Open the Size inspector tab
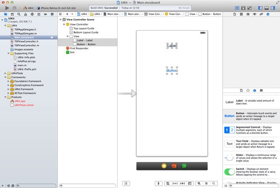Viewport: 280px width, 188px height. coord(261,14)
